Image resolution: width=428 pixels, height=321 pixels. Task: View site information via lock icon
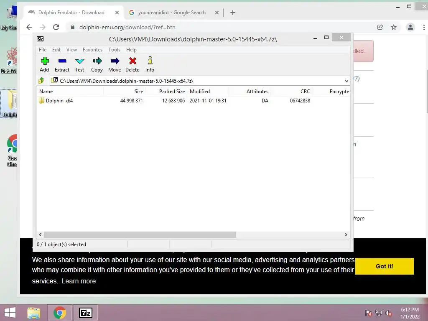tap(72, 27)
